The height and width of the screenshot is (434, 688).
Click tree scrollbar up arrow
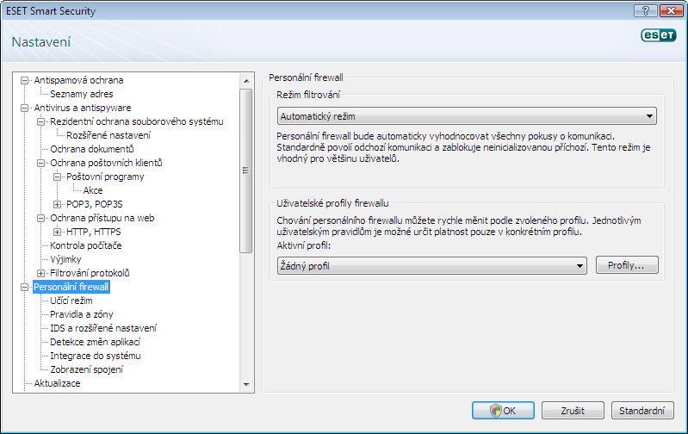point(246,81)
